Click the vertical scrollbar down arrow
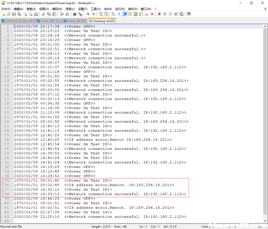 pyautogui.click(x=265, y=221)
